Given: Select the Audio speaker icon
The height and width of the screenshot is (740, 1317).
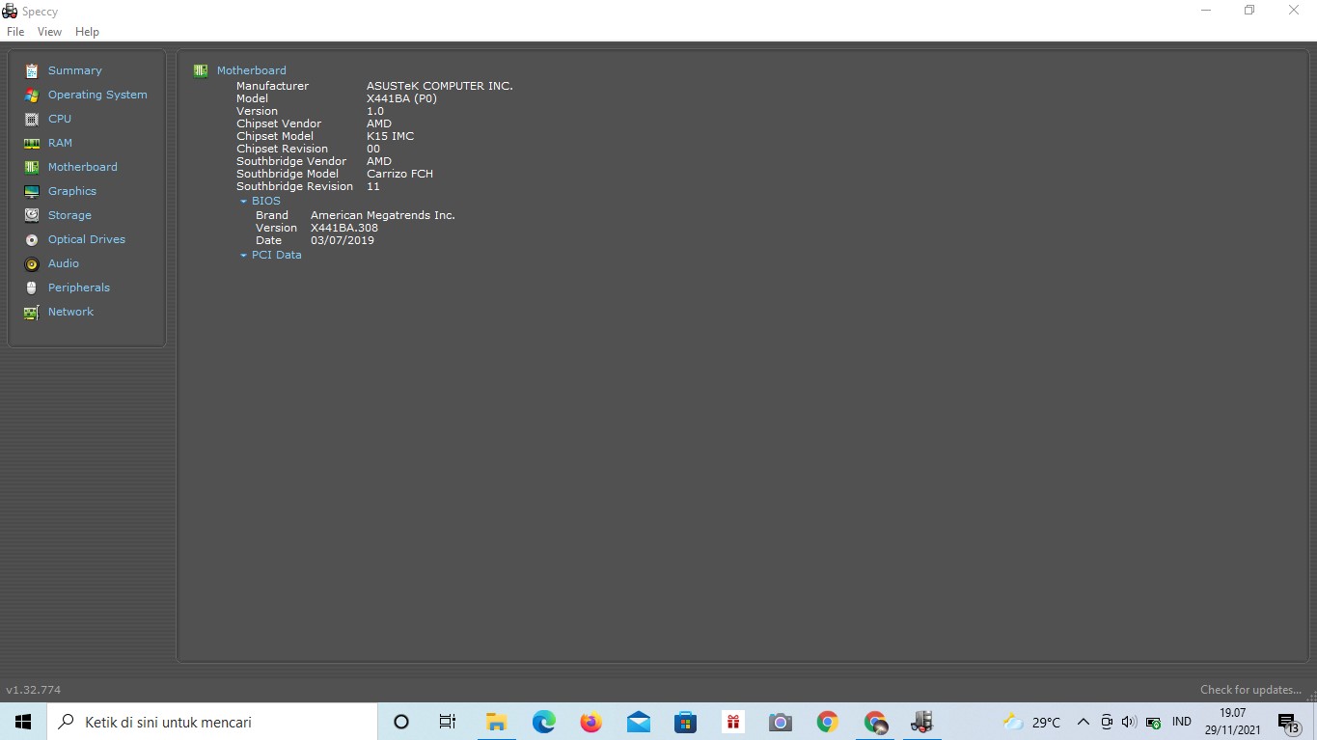Looking at the screenshot, I should pyautogui.click(x=32, y=263).
